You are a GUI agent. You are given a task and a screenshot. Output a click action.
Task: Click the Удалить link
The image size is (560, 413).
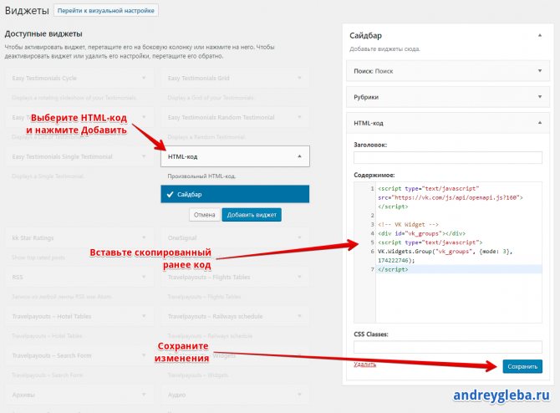point(364,364)
